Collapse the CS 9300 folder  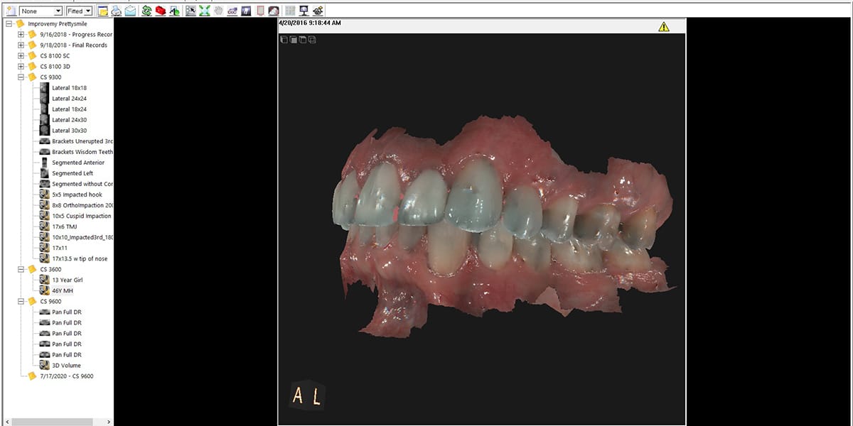coord(21,77)
